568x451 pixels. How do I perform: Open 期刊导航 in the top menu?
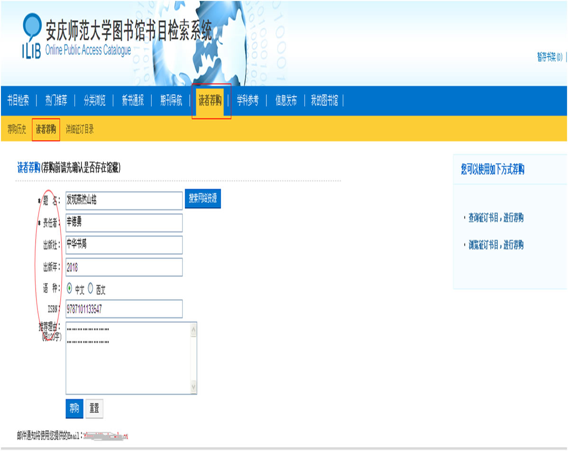pyautogui.click(x=171, y=101)
